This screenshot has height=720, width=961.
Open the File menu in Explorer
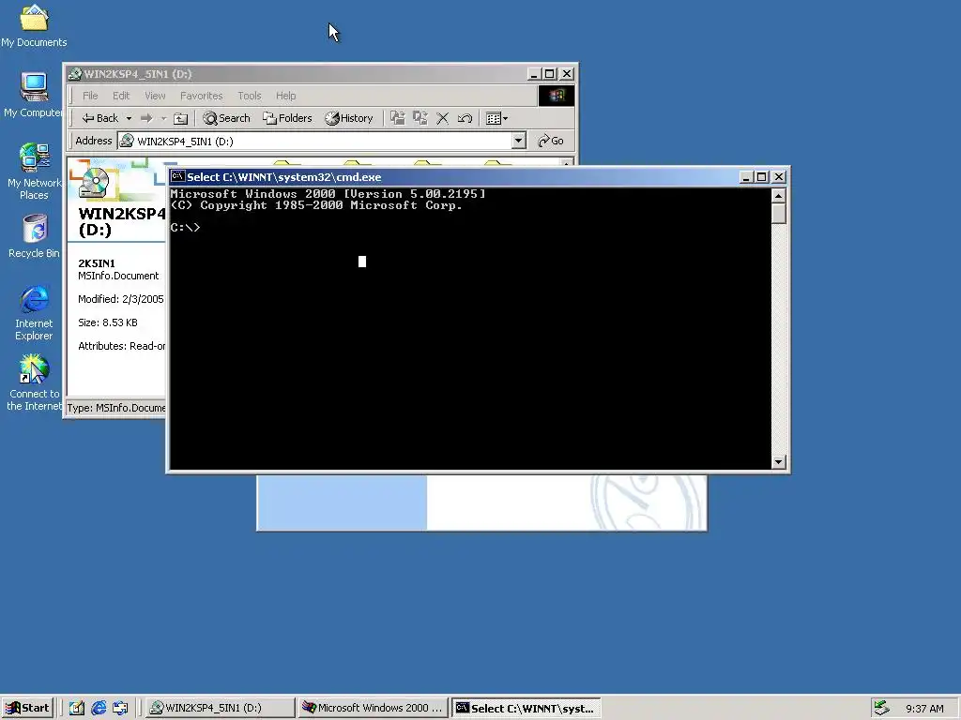(x=90, y=96)
